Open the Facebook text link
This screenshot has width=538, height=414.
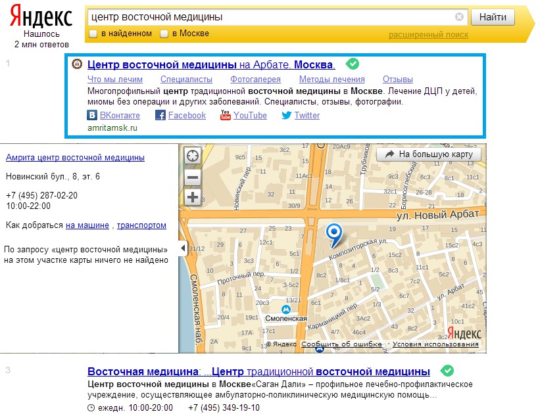pos(187,116)
